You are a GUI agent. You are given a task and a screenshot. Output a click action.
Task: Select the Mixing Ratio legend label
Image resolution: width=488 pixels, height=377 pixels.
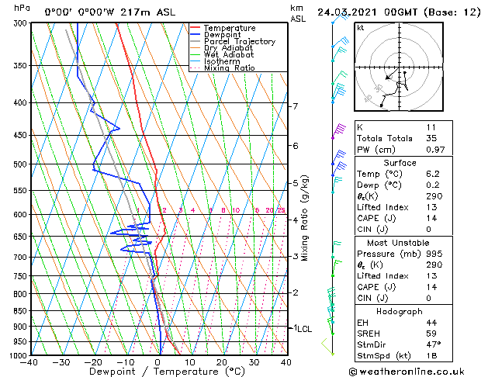point(230,67)
